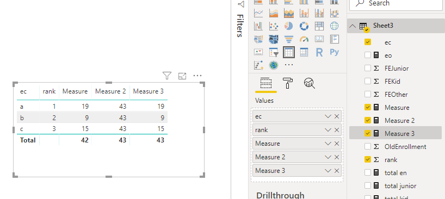Screen dimensions: 445x199
Task: Open dropdown for Measure 3 in Values
Action: pyautogui.click(x=328, y=171)
